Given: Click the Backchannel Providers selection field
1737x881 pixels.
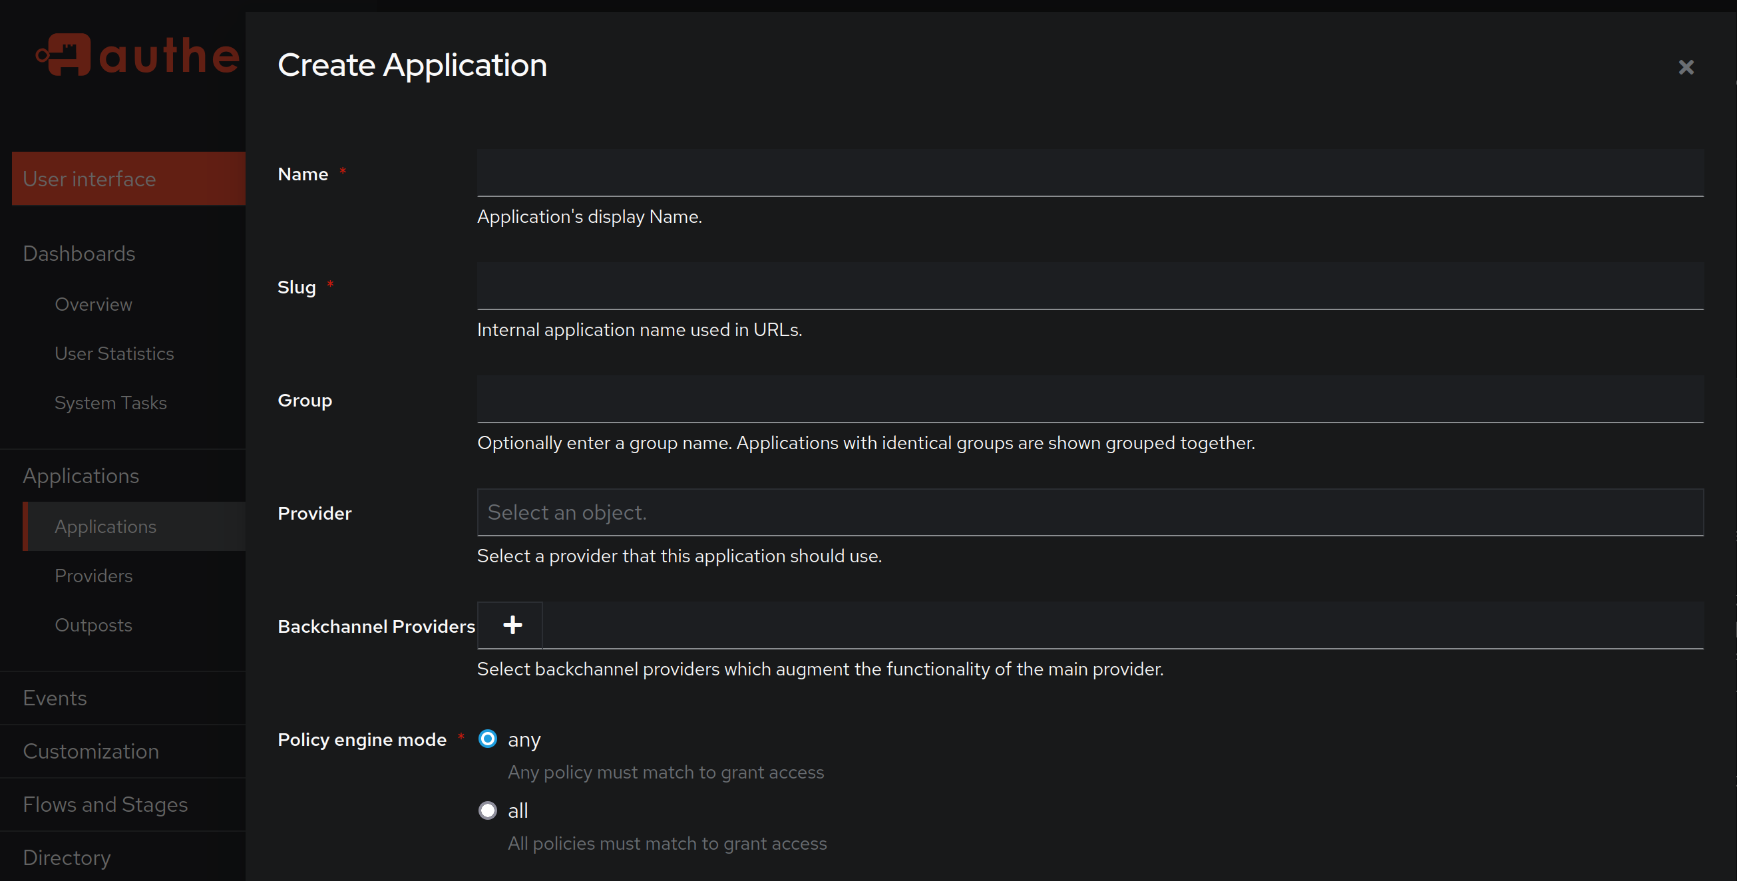Looking at the screenshot, I should pyautogui.click(x=1123, y=625).
